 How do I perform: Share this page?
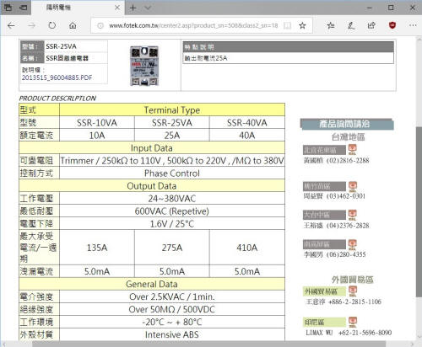click(x=371, y=25)
